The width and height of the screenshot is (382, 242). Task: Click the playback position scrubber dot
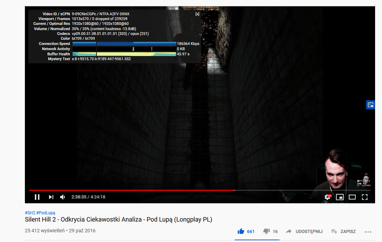click(234, 190)
